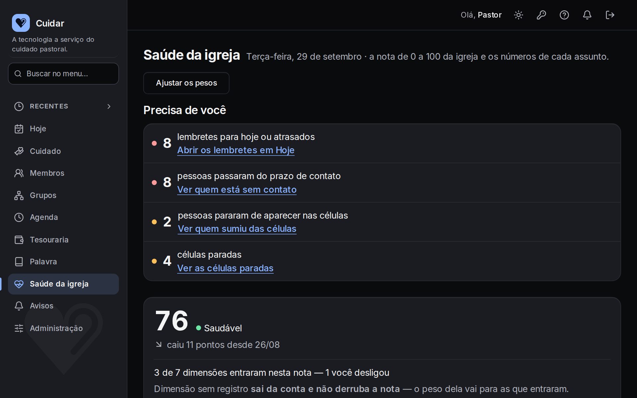
Task: Click the Saúde da igreja heartbeat icon
Action: click(19, 284)
